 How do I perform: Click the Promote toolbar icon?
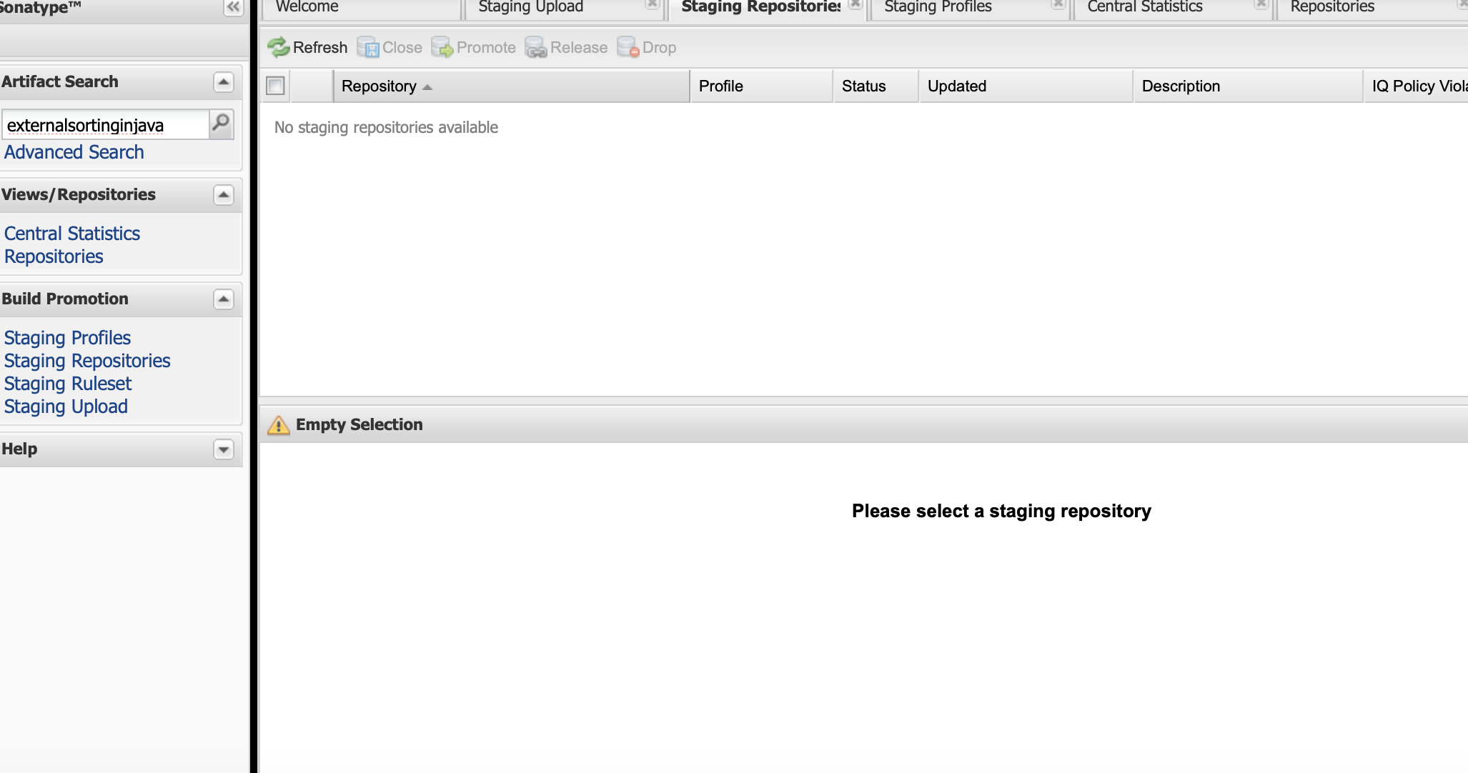(x=442, y=48)
